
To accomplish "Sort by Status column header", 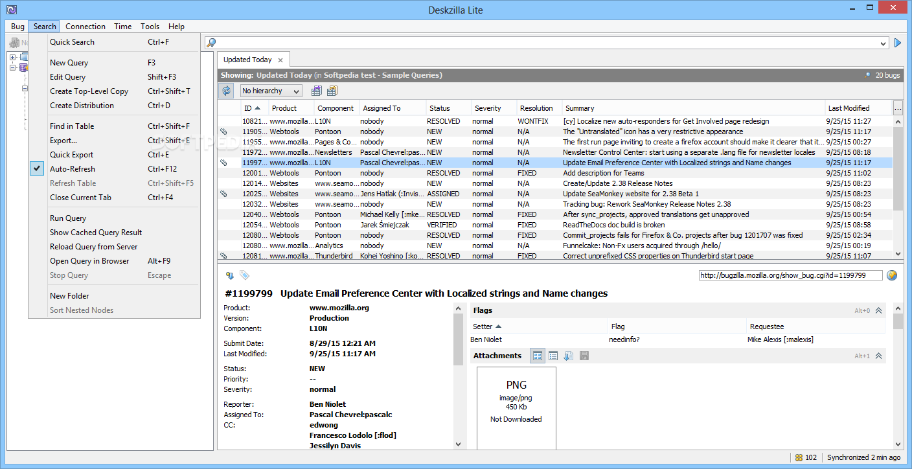I will 448,108.
